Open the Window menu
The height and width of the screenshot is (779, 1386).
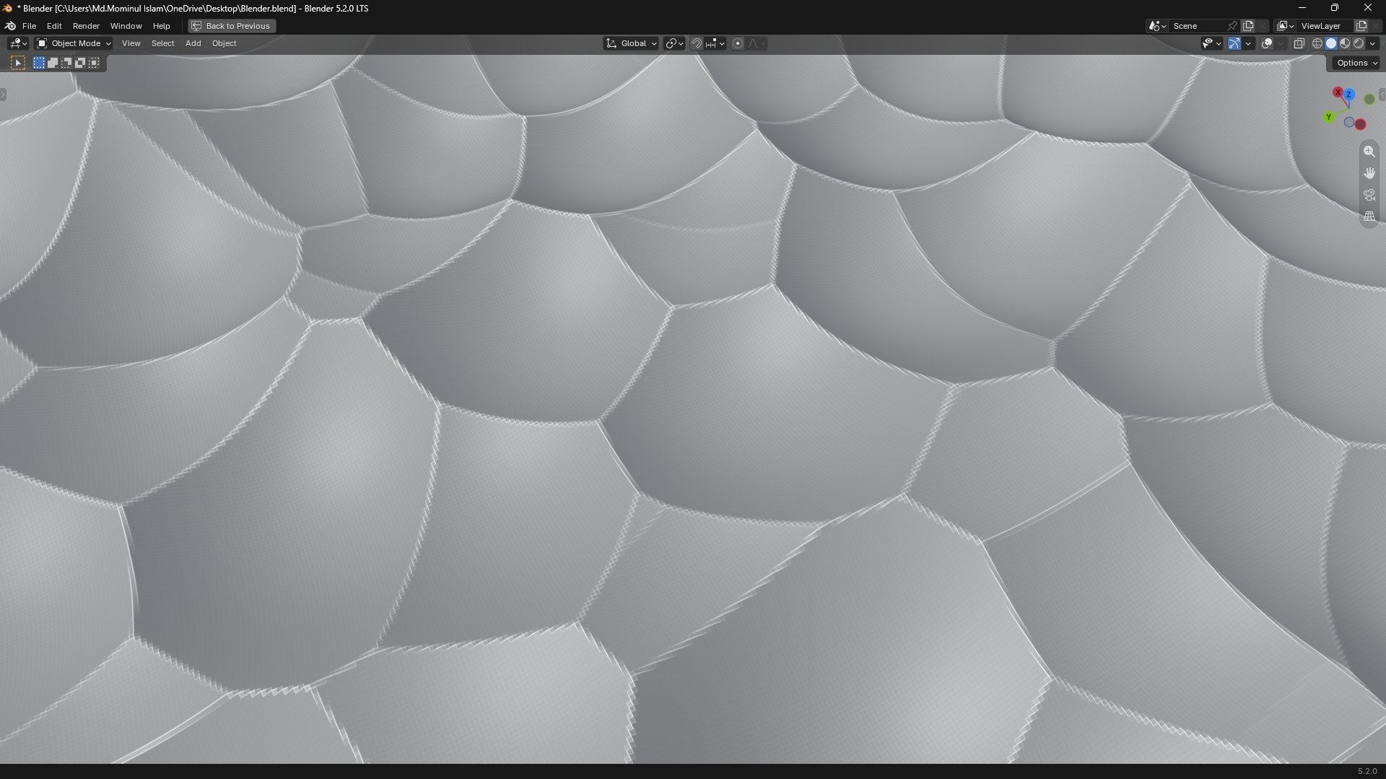pyautogui.click(x=126, y=26)
